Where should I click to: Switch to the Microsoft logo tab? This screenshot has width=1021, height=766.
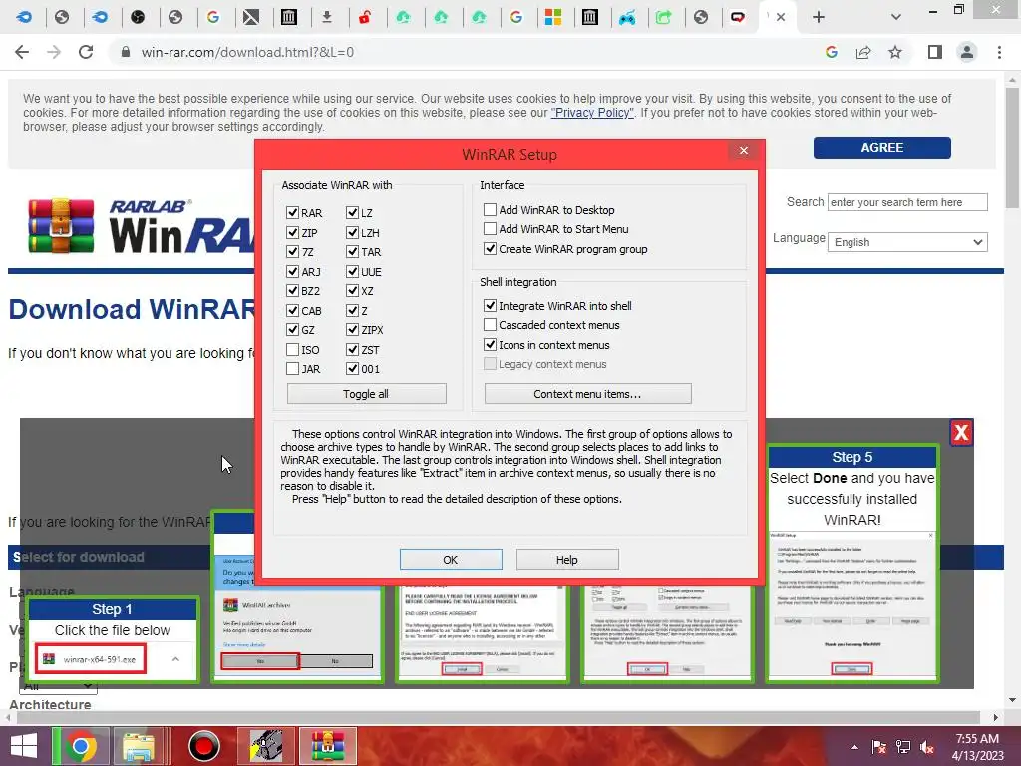[x=552, y=17]
